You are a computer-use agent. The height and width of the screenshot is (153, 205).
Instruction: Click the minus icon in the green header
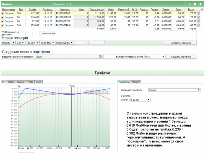[189, 4]
